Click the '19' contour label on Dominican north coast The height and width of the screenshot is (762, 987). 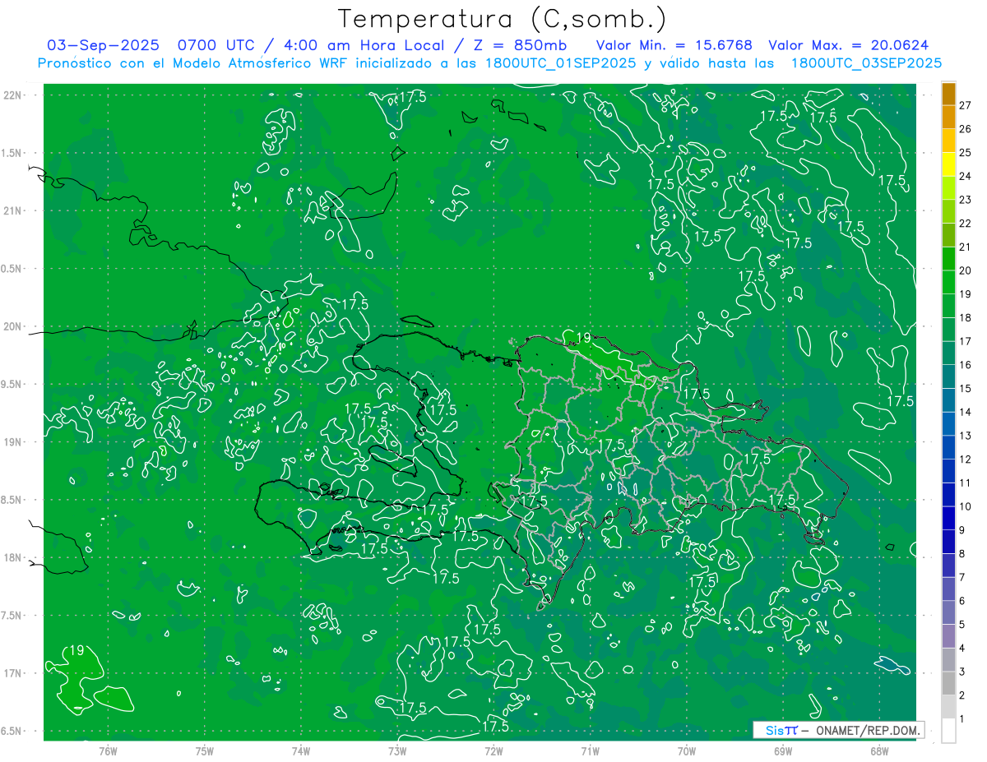click(583, 338)
